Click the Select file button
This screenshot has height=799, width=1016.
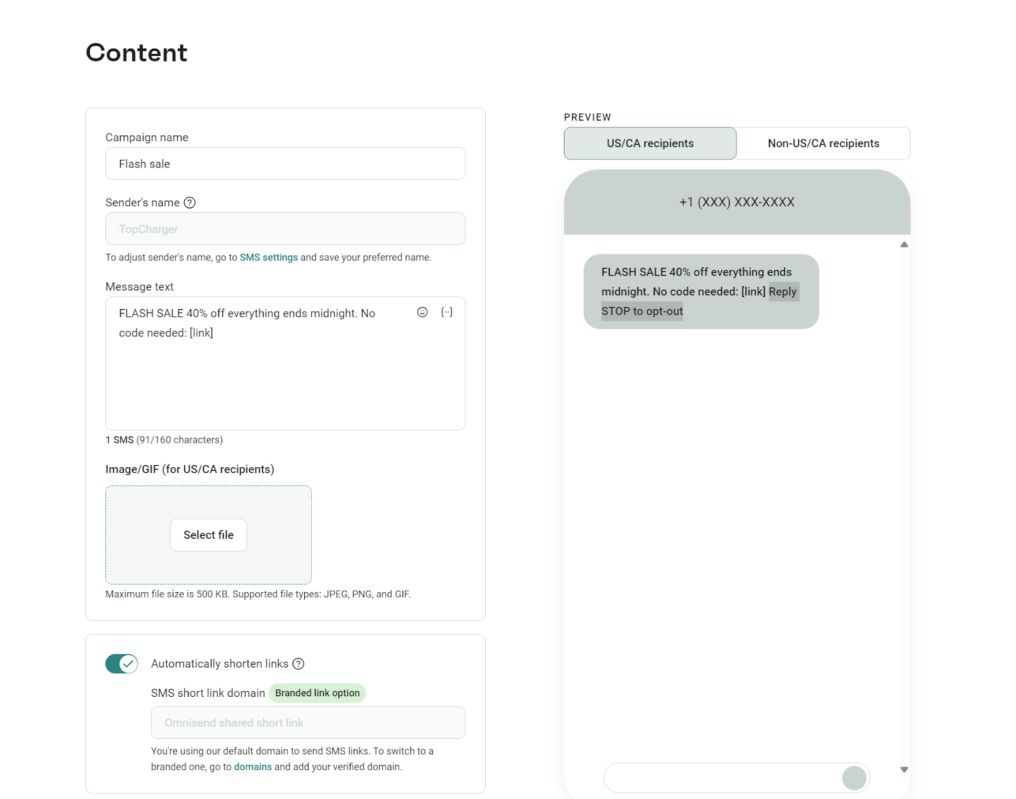coord(208,535)
